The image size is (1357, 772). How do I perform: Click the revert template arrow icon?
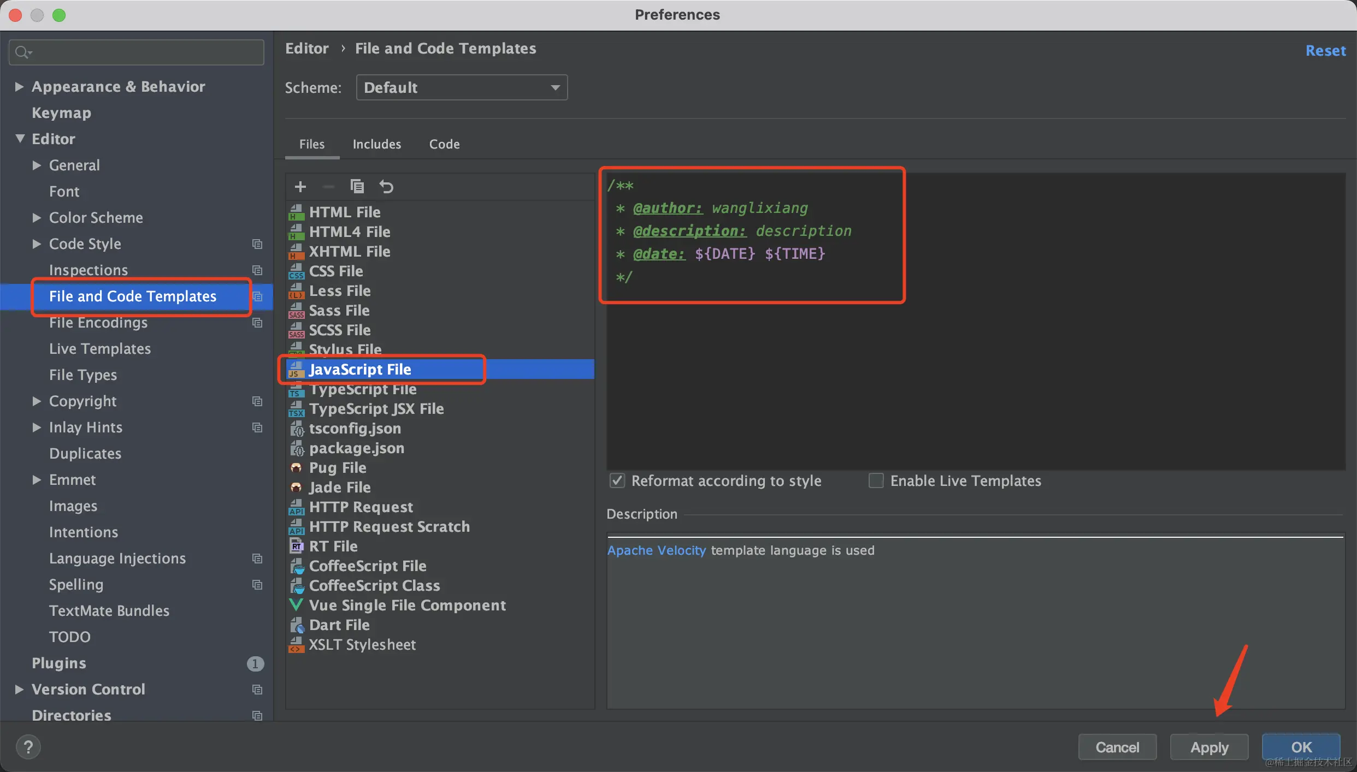tap(386, 187)
